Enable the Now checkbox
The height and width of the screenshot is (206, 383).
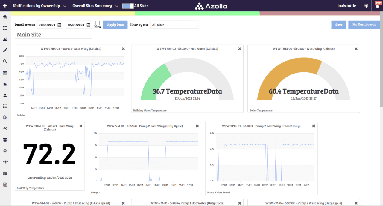pos(97,23)
